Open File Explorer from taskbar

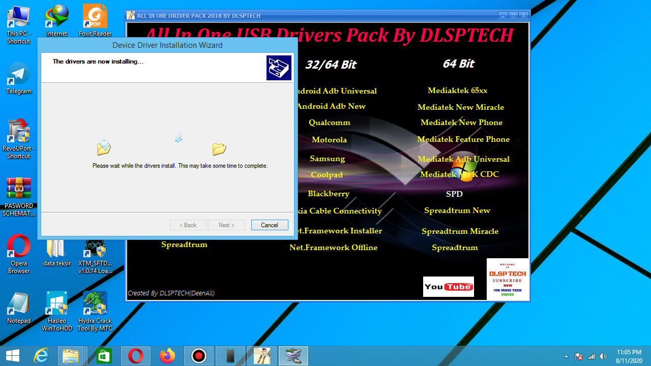[71, 356]
